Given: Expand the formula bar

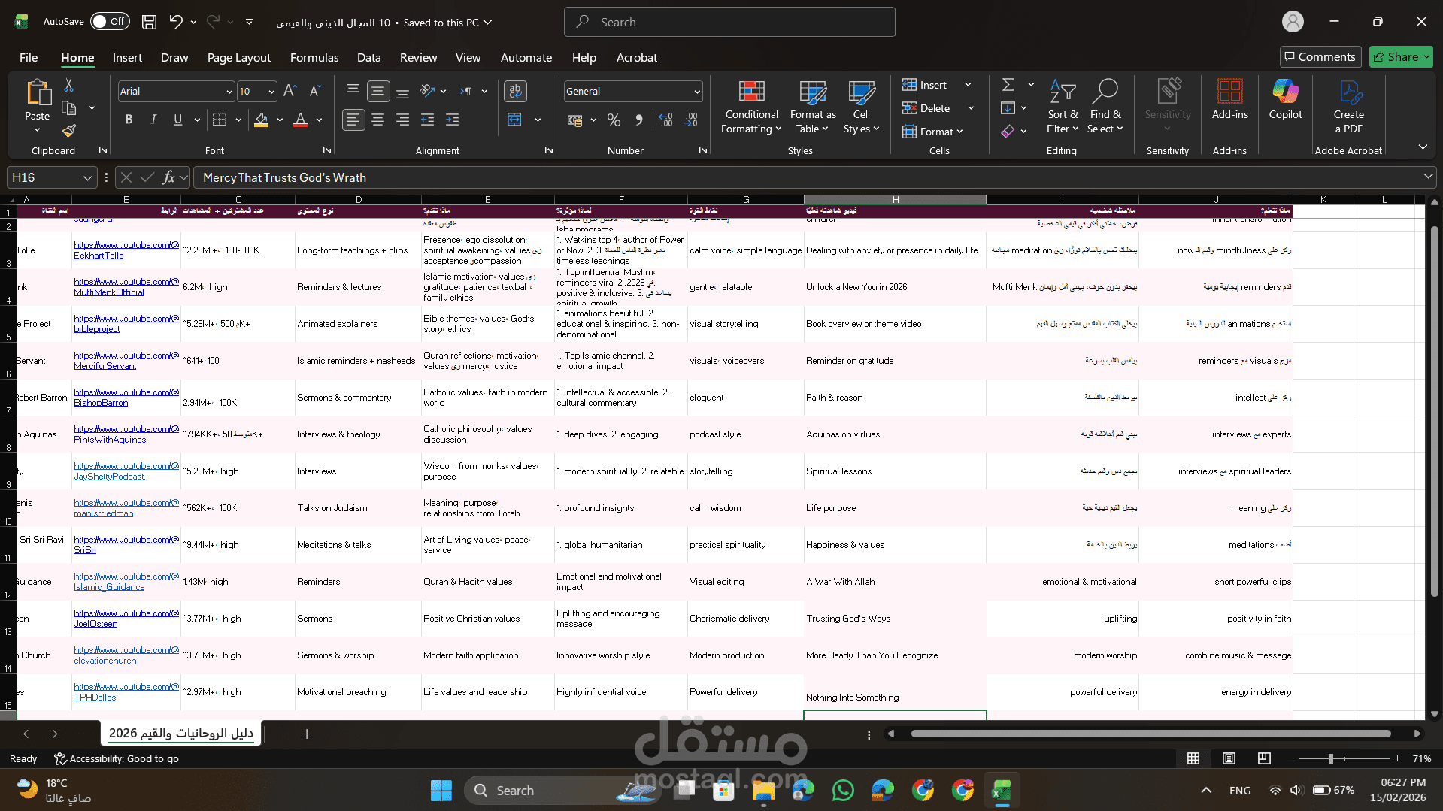Looking at the screenshot, I should [1427, 177].
